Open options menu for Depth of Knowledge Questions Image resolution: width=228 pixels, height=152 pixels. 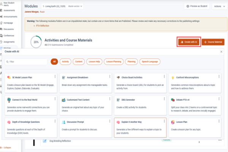tap(55, 121)
